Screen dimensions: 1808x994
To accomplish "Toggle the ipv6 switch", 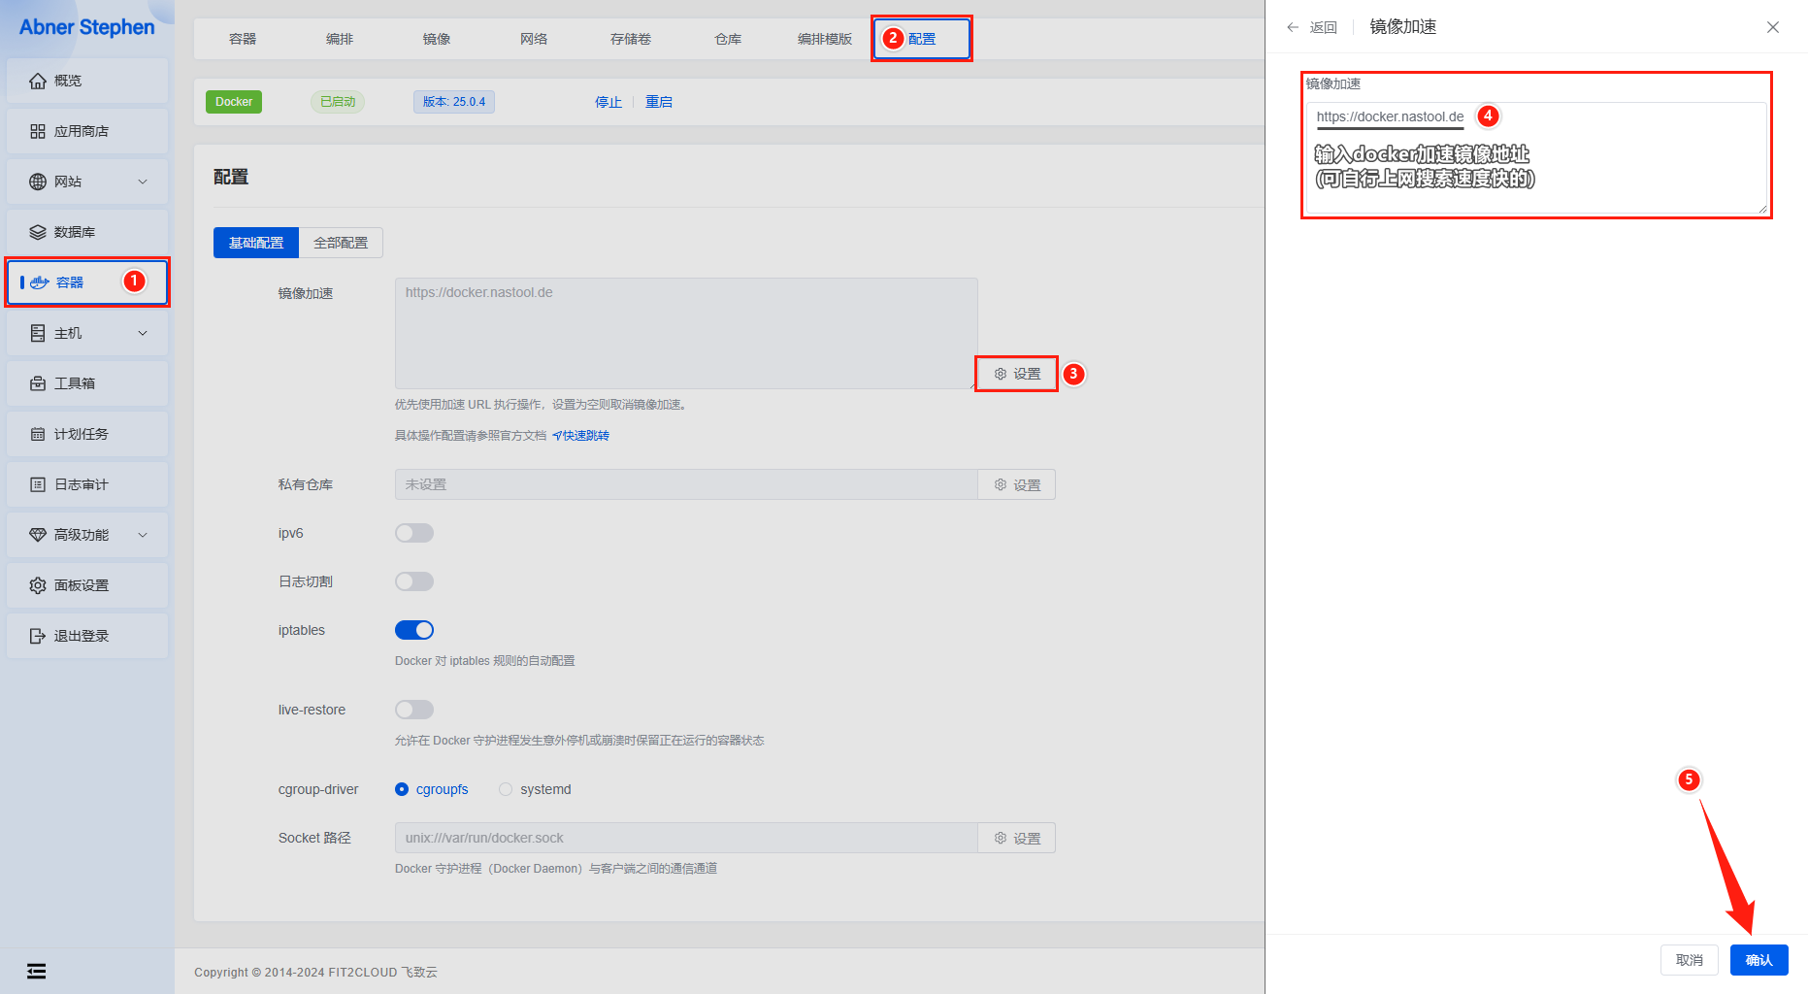I will [414, 533].
